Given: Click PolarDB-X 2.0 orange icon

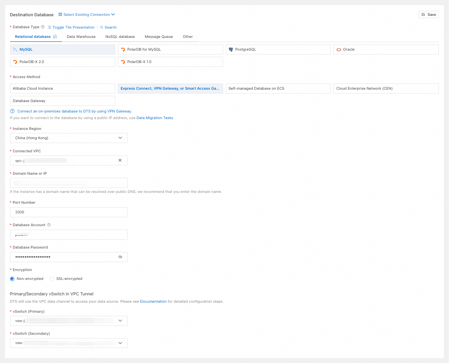Looking at the screenshot, I should 15,62.
